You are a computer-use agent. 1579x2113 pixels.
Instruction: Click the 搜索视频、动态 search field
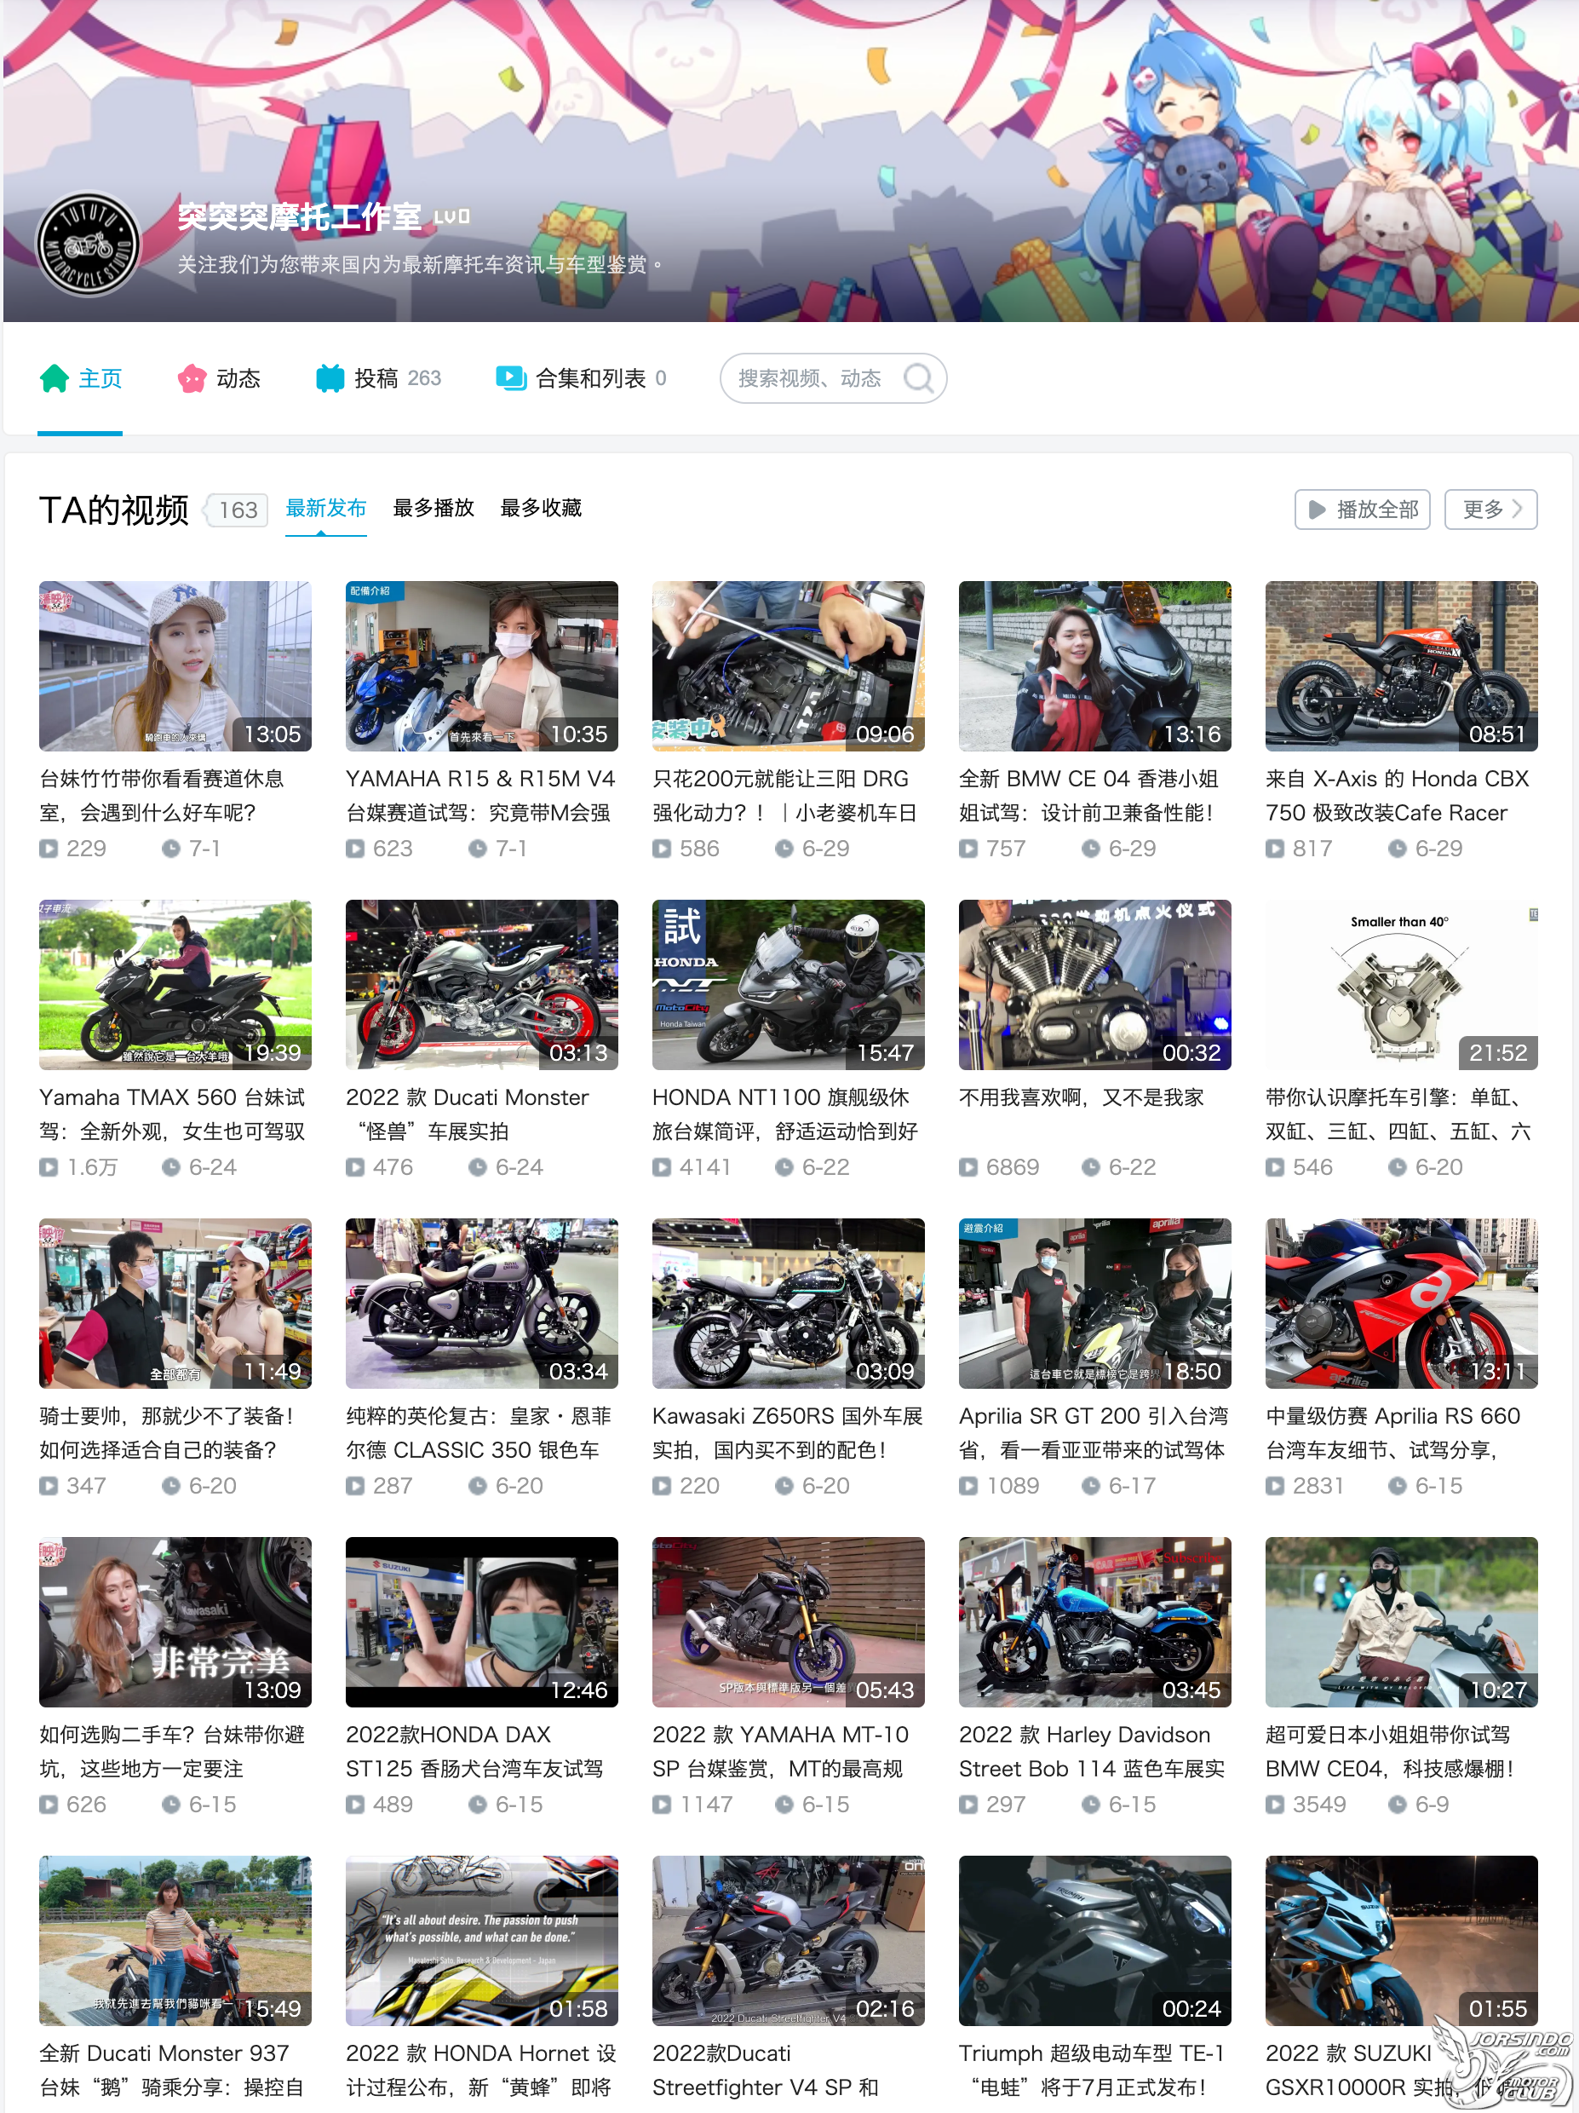tap(832, 378)
